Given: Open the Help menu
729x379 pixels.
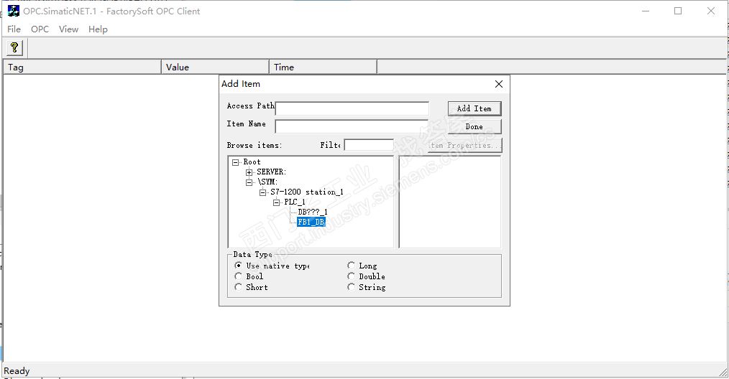Looking at the screenshot, I should point(98,29).
